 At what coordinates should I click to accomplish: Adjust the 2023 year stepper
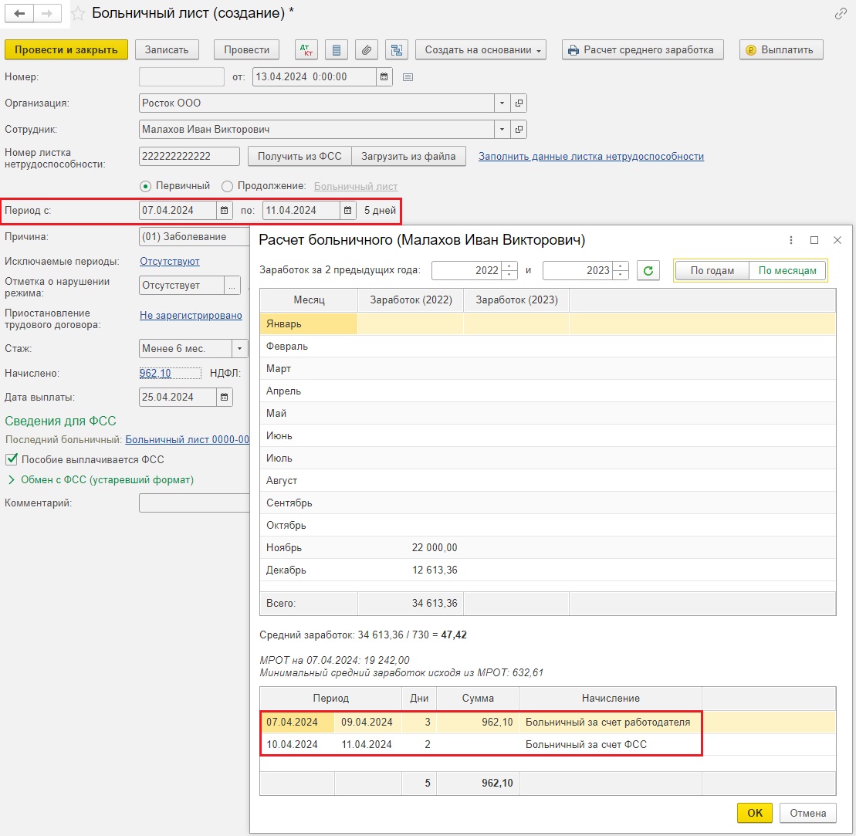tap(620, 270)
